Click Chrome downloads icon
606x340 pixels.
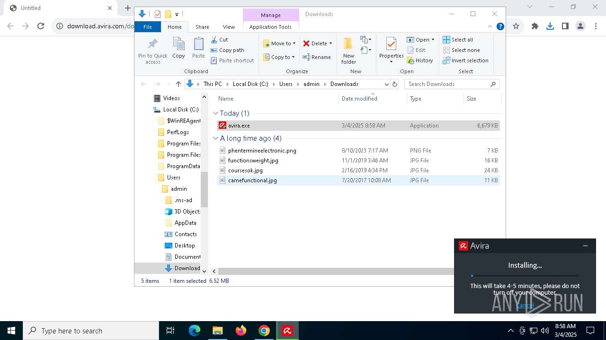[x=550, y=26]
